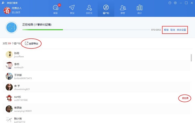Click the jocoffeee WeChat ID

click(19, 56)
